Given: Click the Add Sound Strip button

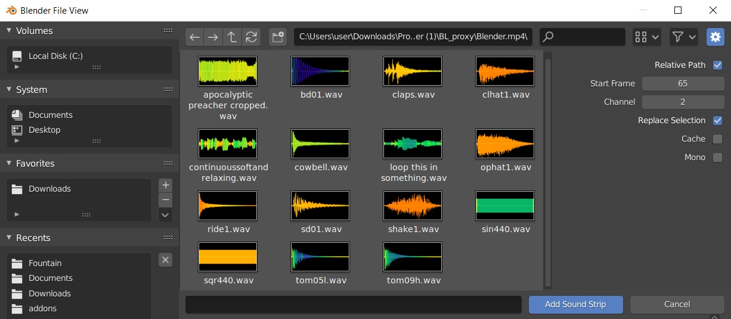Looking at the screenshot, I should (575, 304).
